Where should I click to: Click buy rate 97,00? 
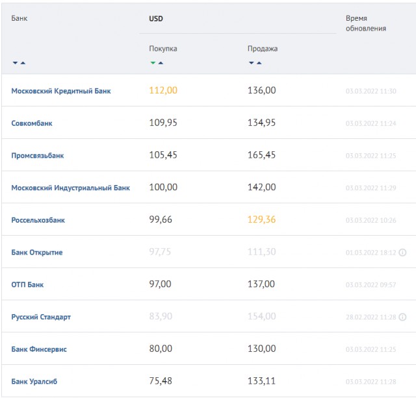point(160,284)
